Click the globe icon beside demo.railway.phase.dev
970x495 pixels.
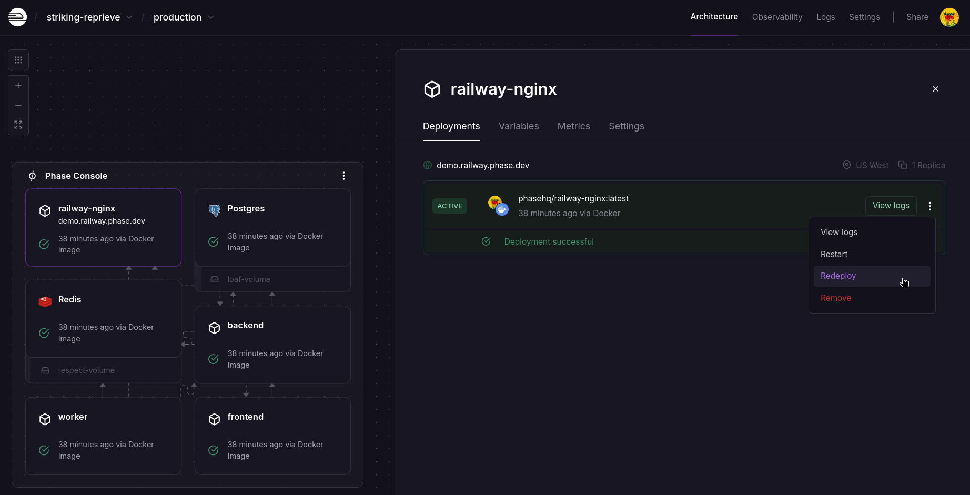point(427,165)
